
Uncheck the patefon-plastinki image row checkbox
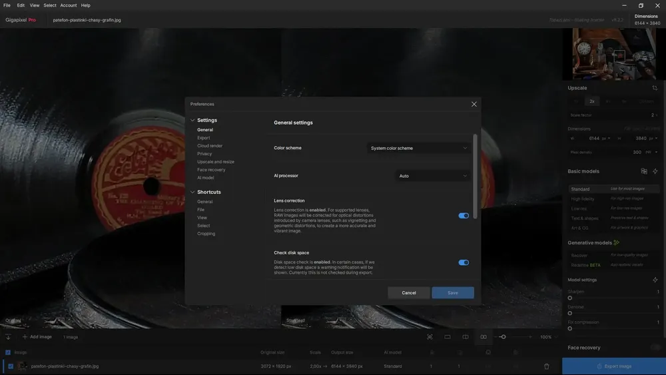coord(11,366)
